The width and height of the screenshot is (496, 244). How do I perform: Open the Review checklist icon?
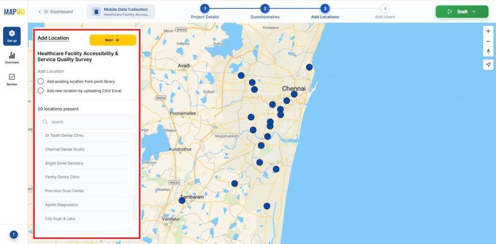coord(12,79)
